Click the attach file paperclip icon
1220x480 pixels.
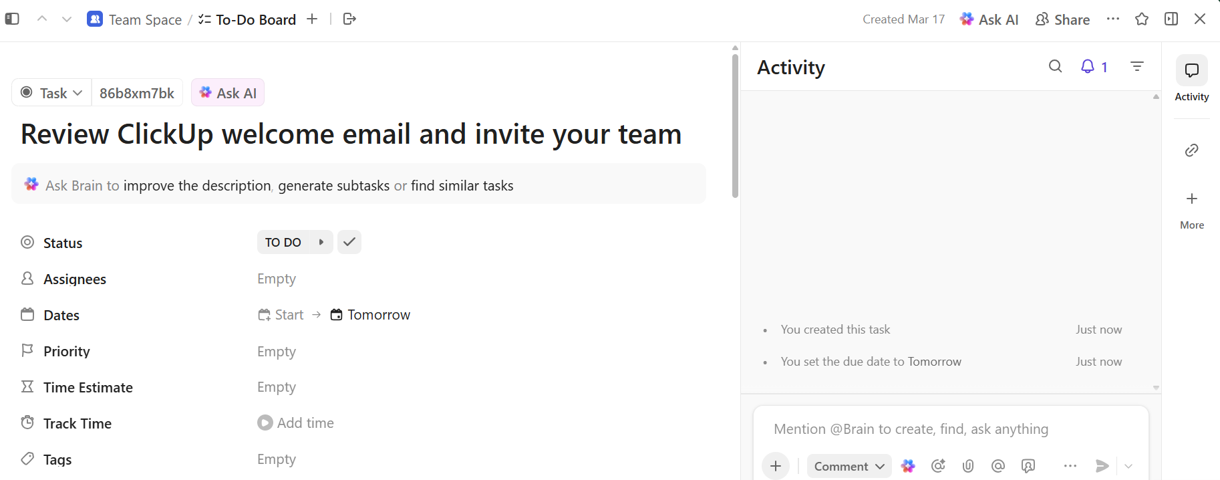[968, 466]
